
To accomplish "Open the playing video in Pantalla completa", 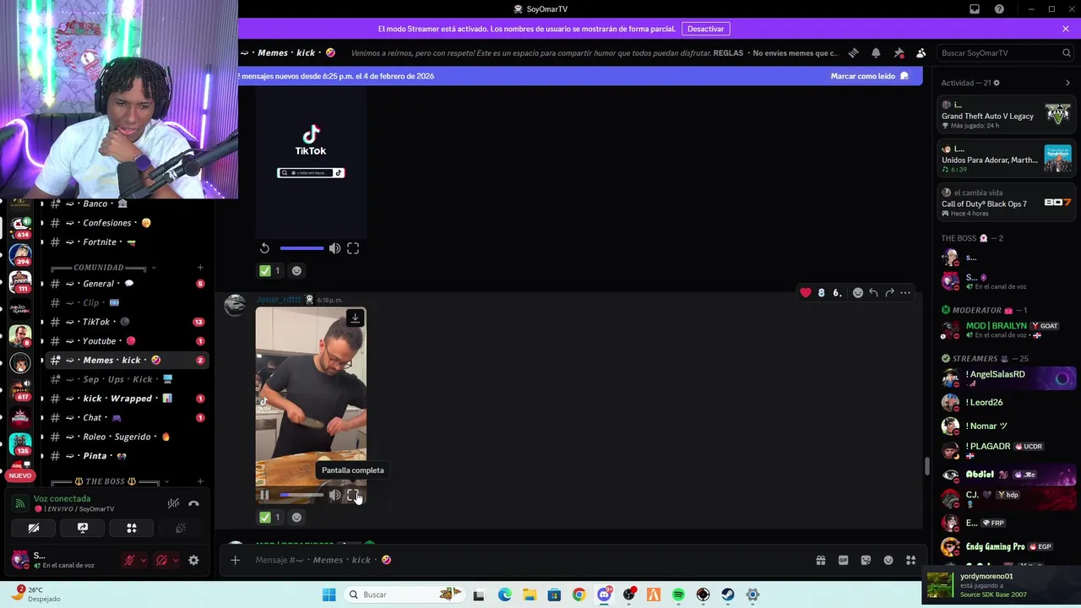I will pos(353,496).
